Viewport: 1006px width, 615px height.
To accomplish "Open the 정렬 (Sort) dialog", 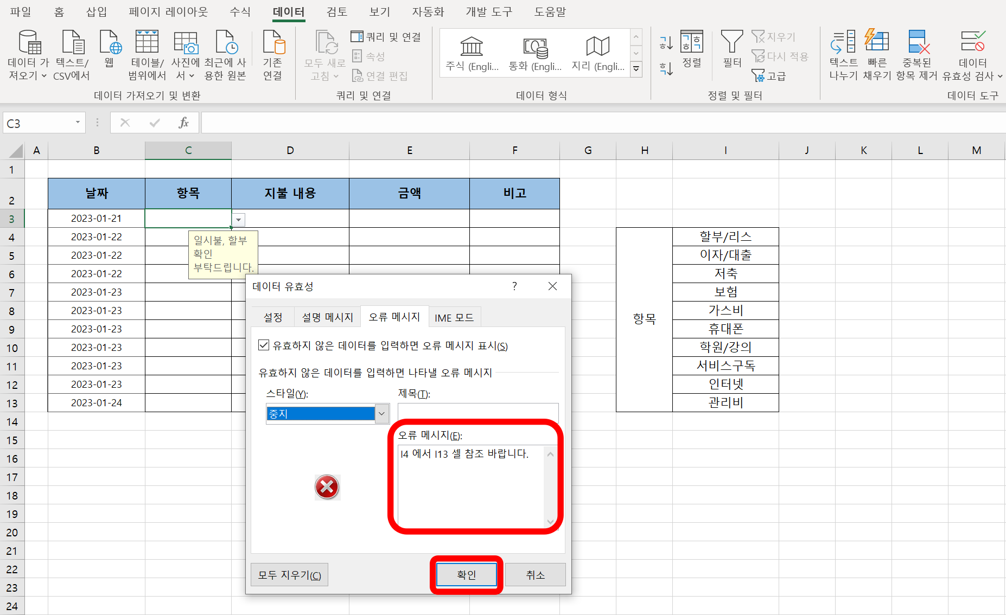I will [691, 49].
